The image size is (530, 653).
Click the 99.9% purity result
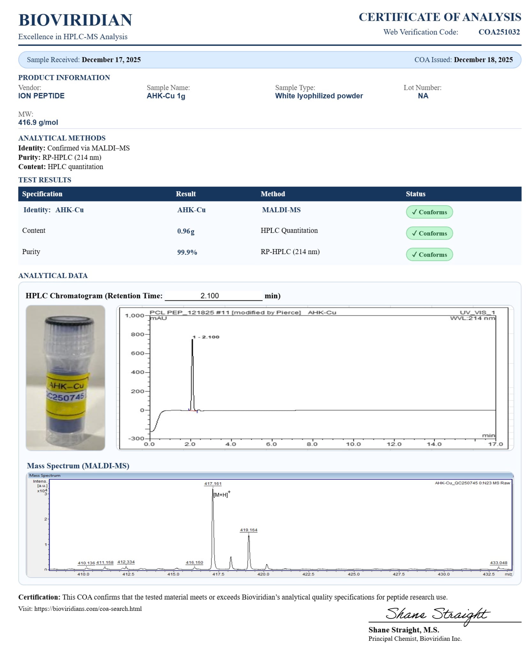(187, 252)
